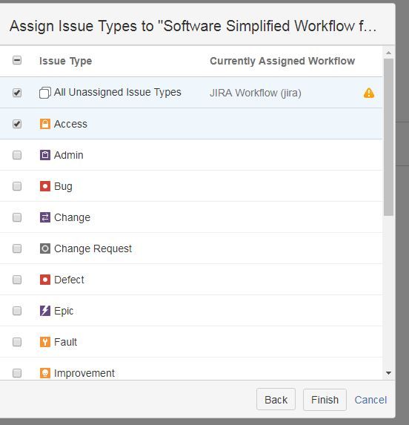Screen dimensions: 409x425
Task: Click the red Bug icon
Action: 45,186
